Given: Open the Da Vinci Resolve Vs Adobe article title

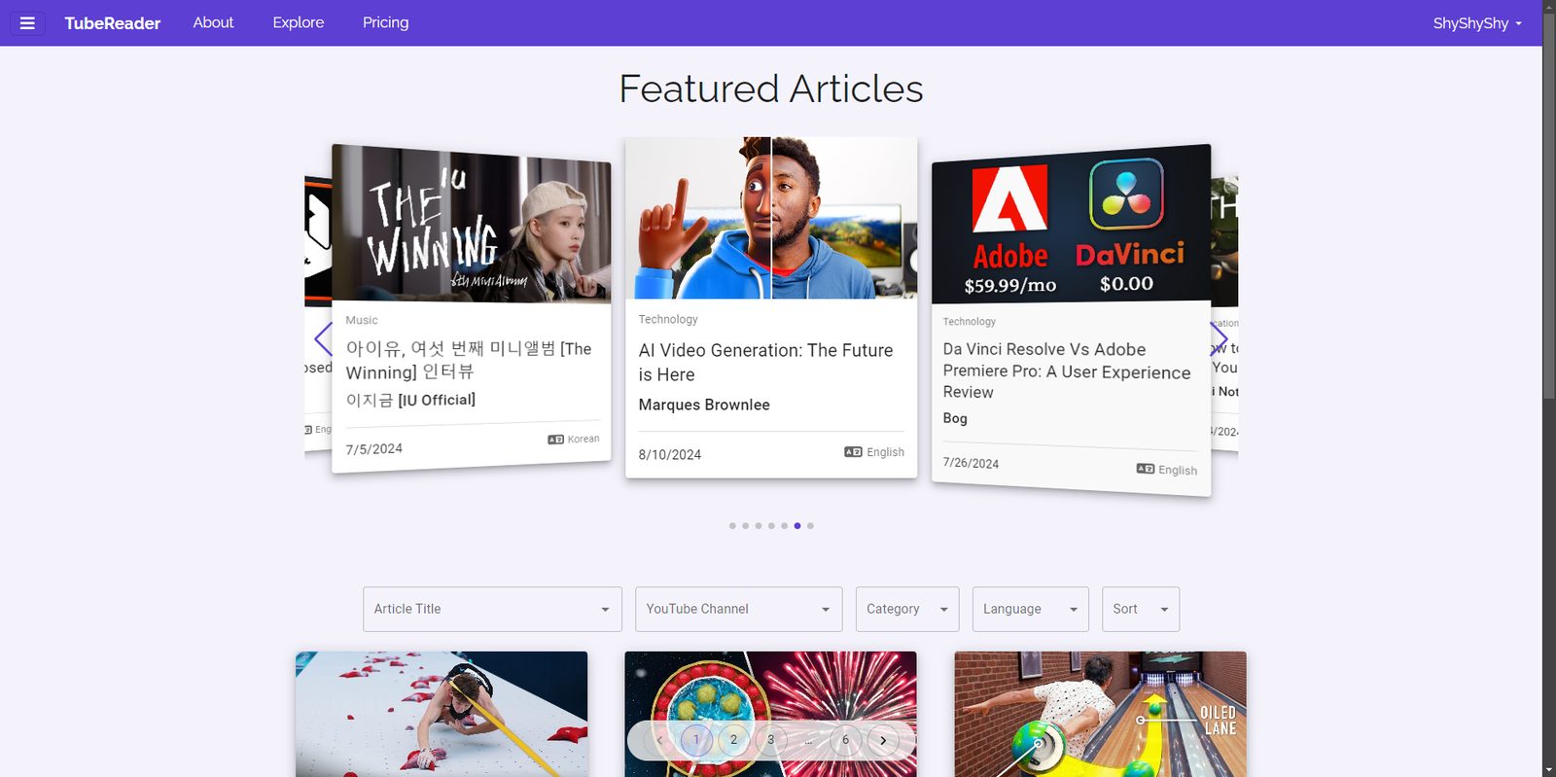Looking at the screenshot, I should tap(1067, 371).
